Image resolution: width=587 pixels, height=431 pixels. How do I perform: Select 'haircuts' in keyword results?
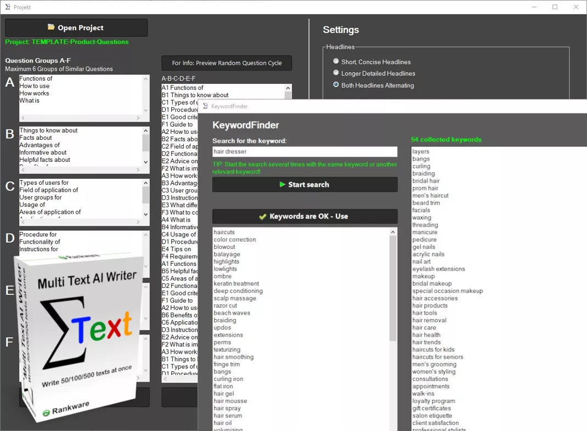[x=224, y=232]
